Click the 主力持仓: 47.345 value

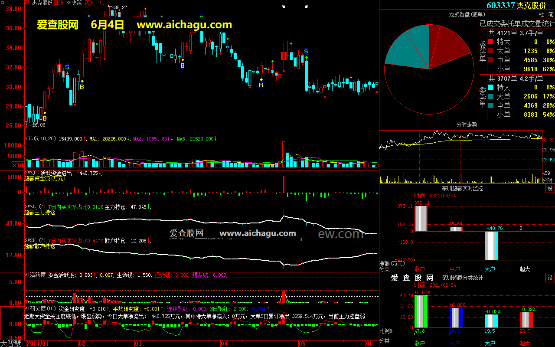pos(126,207)
